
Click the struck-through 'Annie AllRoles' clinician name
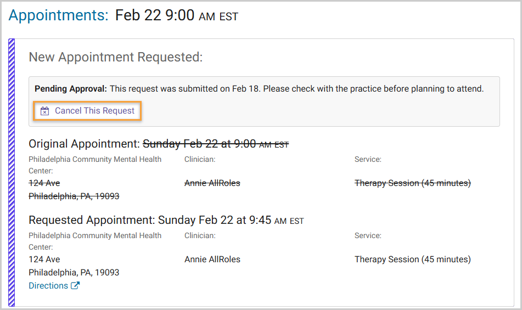212,183
